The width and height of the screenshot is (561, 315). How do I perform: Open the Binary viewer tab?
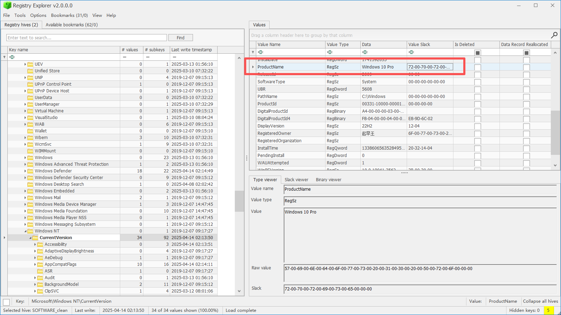(x=329, y=180)
